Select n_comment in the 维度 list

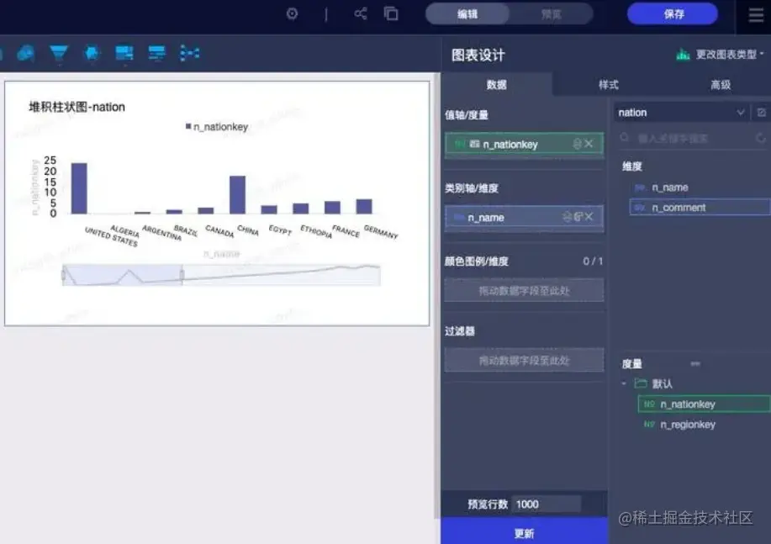(700, 207)
